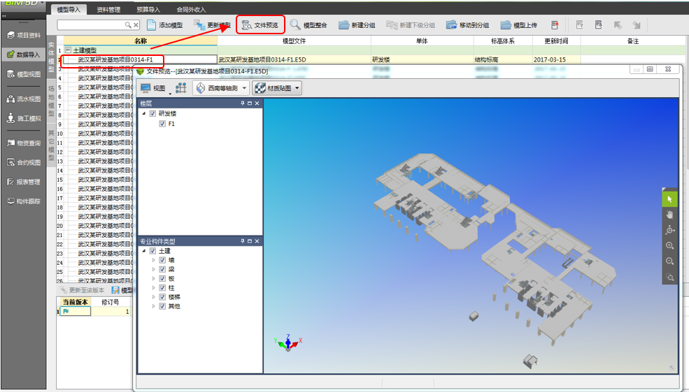
Task: Select the 实体模型 vertical tab
Action: [x=51, y=57]
